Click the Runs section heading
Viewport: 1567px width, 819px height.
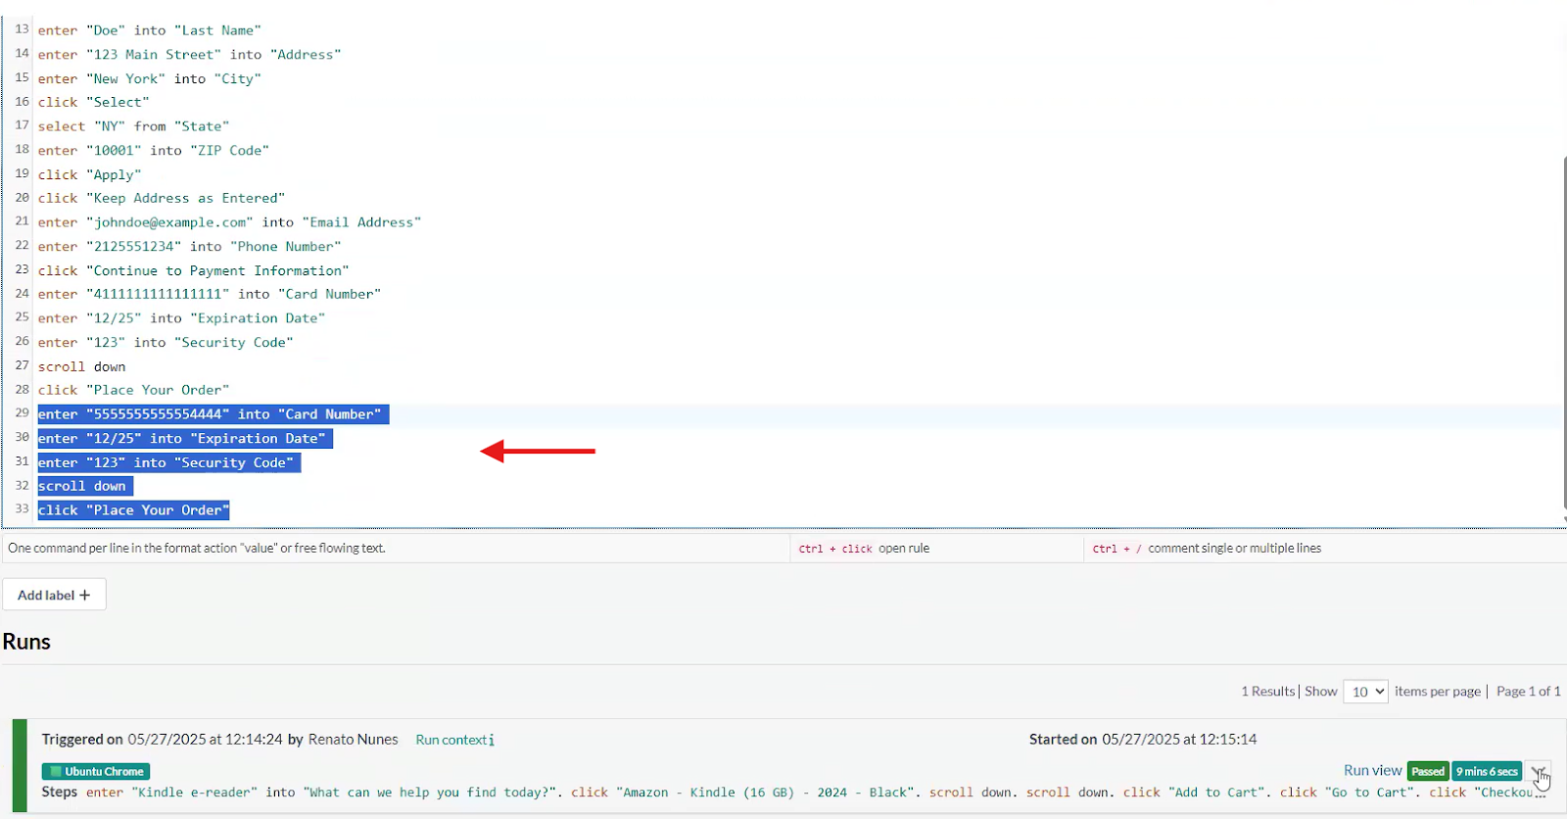tap(26, 642)
